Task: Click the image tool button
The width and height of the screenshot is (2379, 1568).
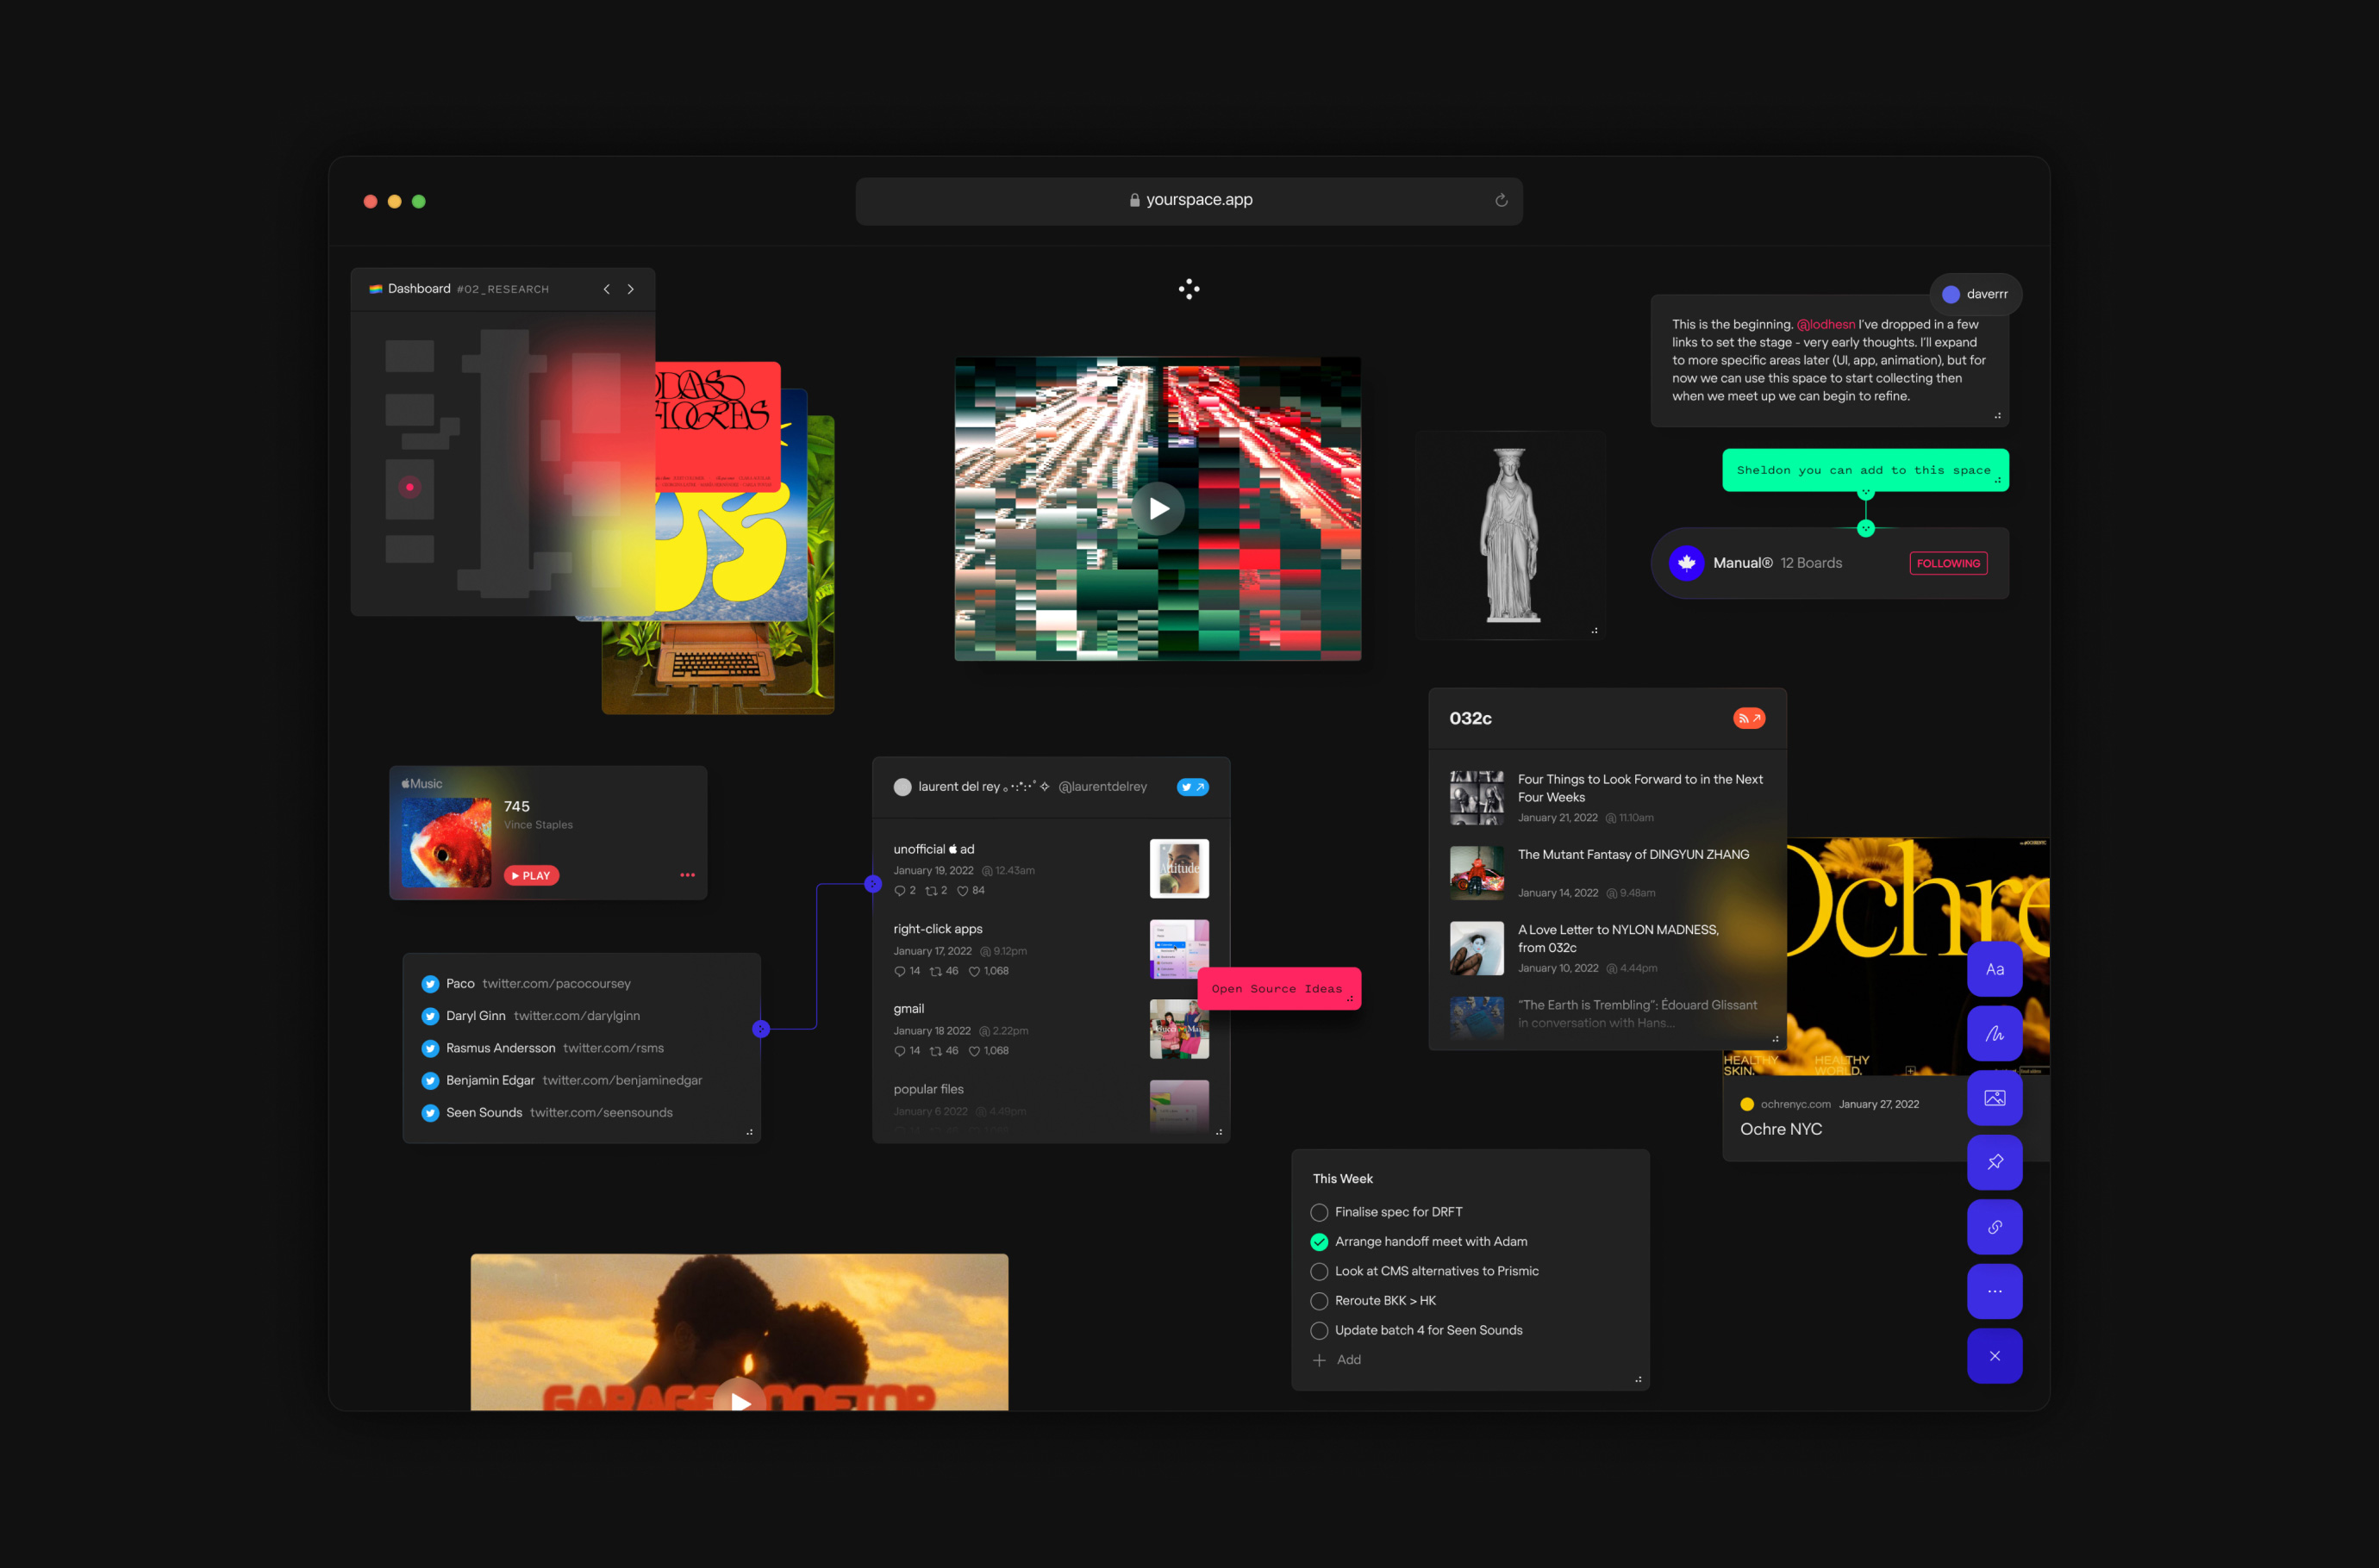Action: pyautogui.click(x=1994, y=1098)
